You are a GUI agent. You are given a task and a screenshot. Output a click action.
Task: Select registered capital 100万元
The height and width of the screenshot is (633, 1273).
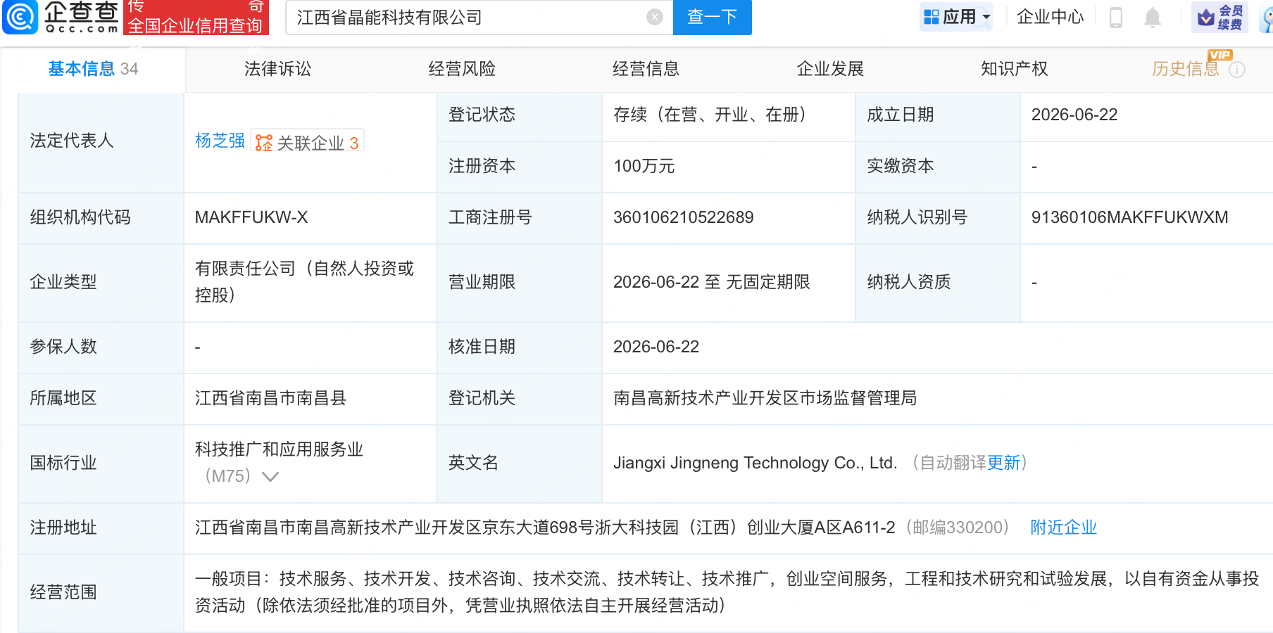pos(644,166)
